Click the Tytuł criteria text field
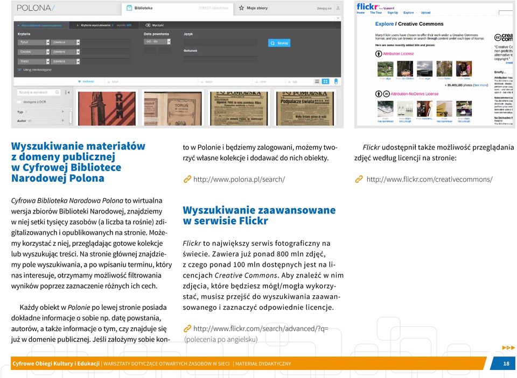Screen dimensions: 517x378 pyautogui.click(x=106, y=42)
